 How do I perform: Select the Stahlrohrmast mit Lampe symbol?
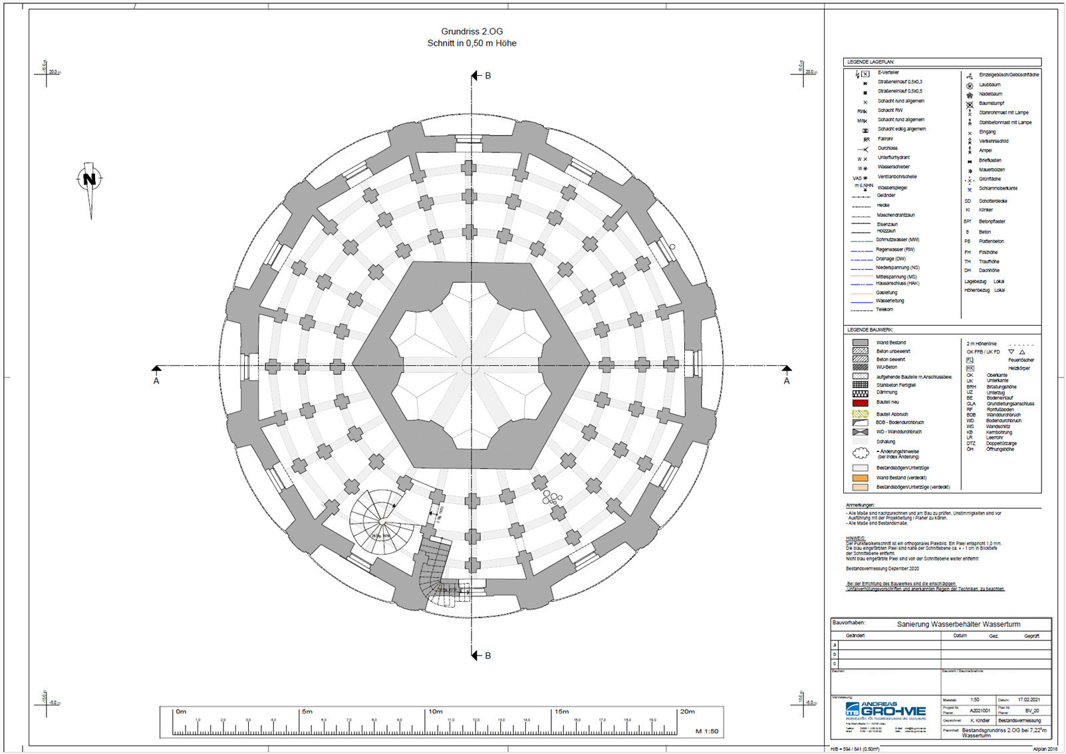970,114
